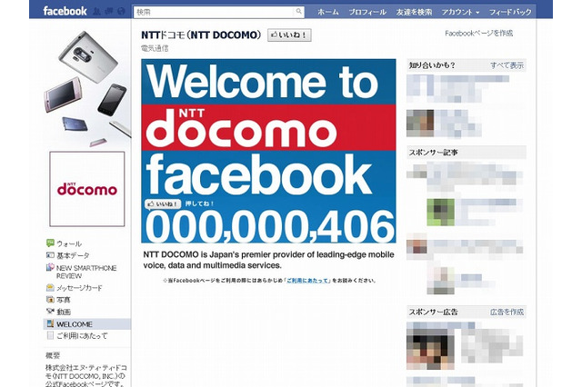Click the sponsored ad image under スポンサー広告
The image size is (582, 387).
[x=430, y=349]
